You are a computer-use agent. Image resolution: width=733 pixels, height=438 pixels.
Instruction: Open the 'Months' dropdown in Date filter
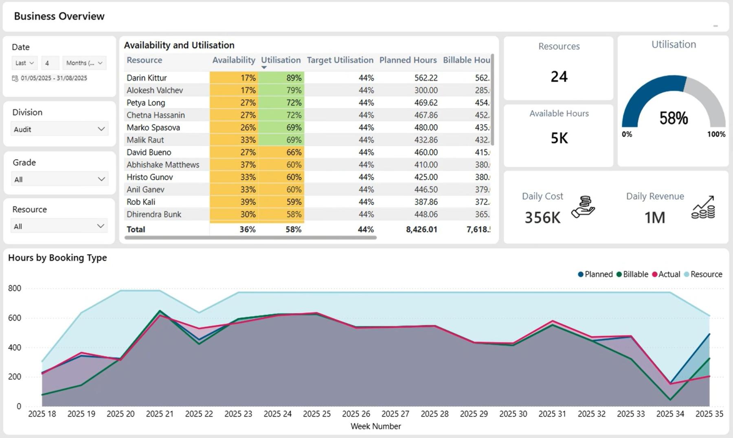(x=84, y=63)
